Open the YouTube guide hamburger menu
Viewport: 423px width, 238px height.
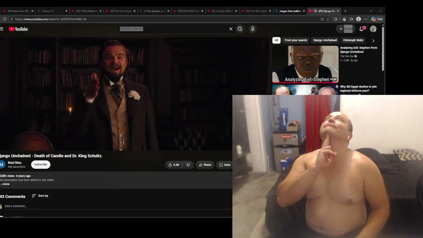point(2,29)
